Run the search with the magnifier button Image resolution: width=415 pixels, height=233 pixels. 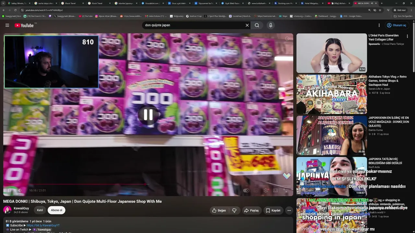click(257, 25)
